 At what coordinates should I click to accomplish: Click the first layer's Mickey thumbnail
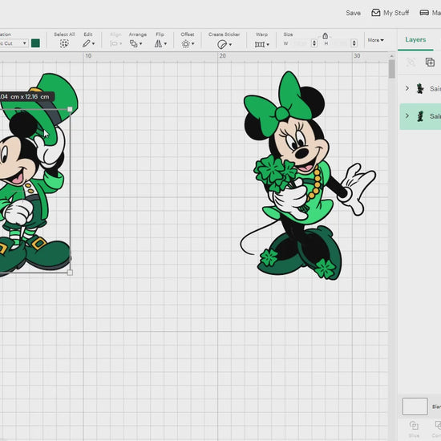pos(420,88)
